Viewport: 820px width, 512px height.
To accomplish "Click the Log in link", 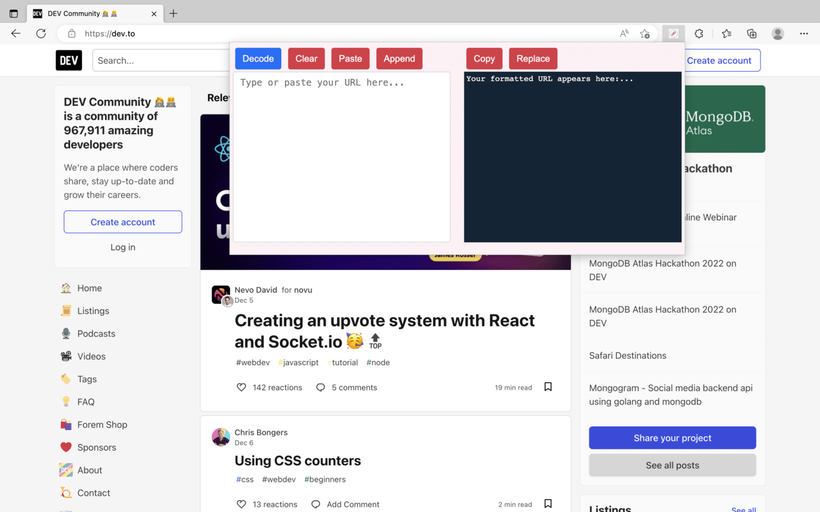I will 123,247.
